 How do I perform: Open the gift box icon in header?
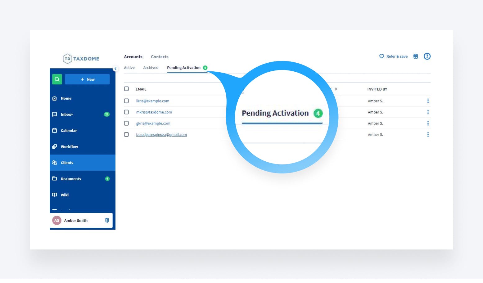(x=416, y=56)
